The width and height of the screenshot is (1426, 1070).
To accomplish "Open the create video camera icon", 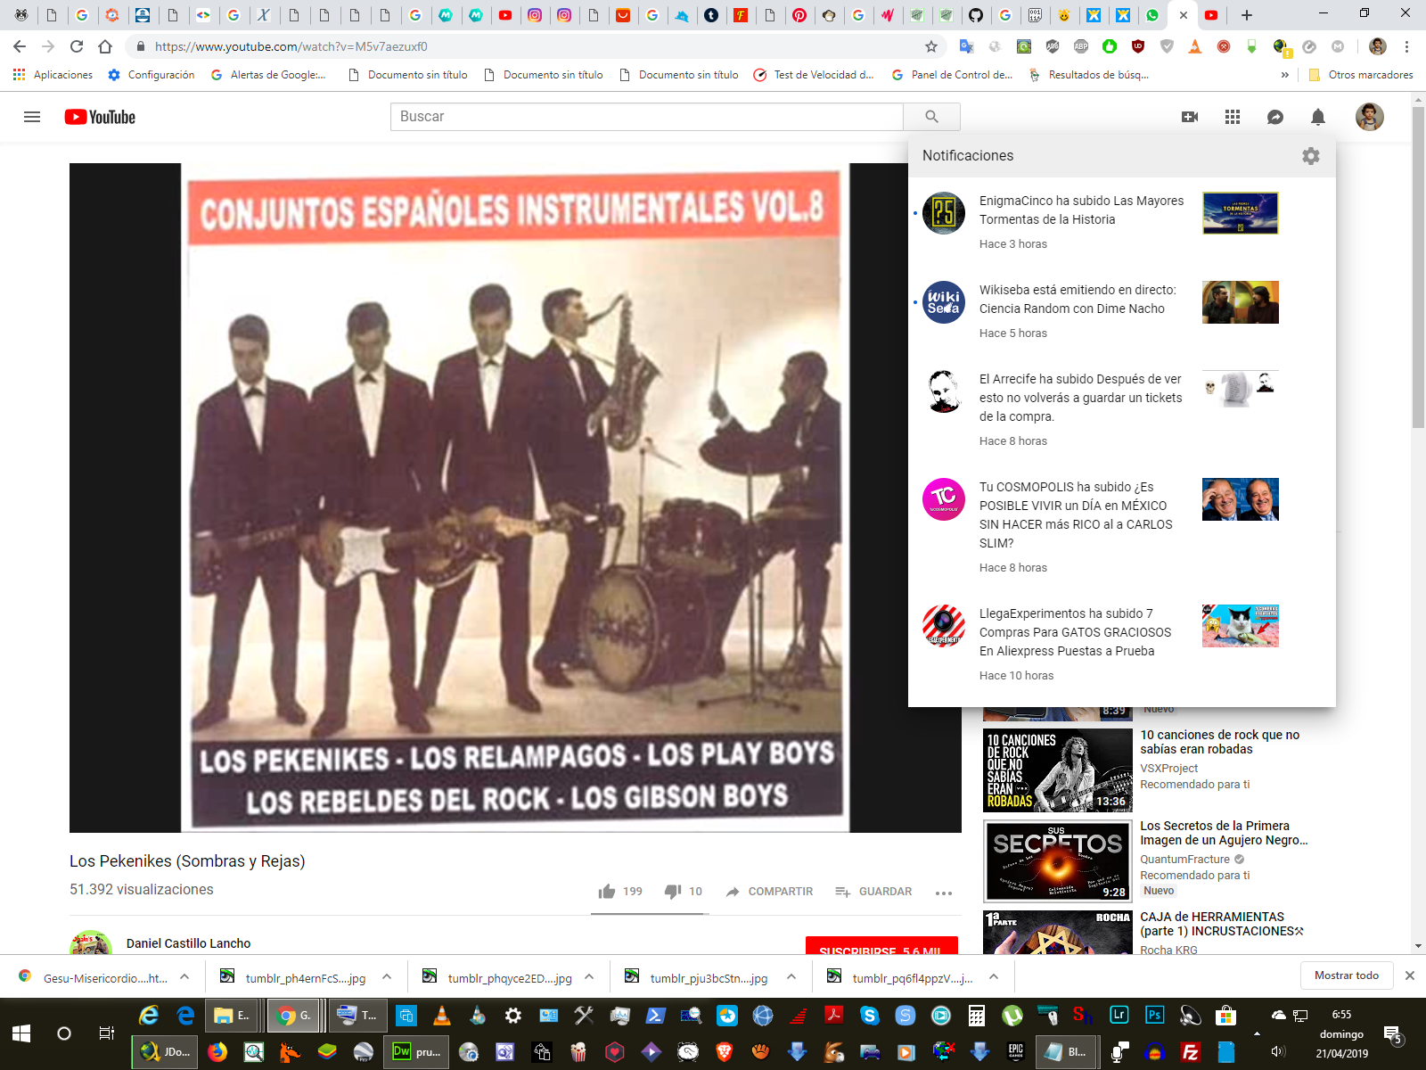I will [1190, 117].
